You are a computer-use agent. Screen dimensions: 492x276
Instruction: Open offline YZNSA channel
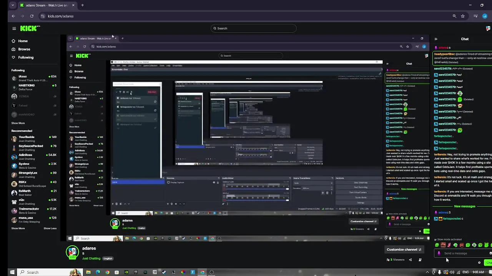tap(34, 97)
